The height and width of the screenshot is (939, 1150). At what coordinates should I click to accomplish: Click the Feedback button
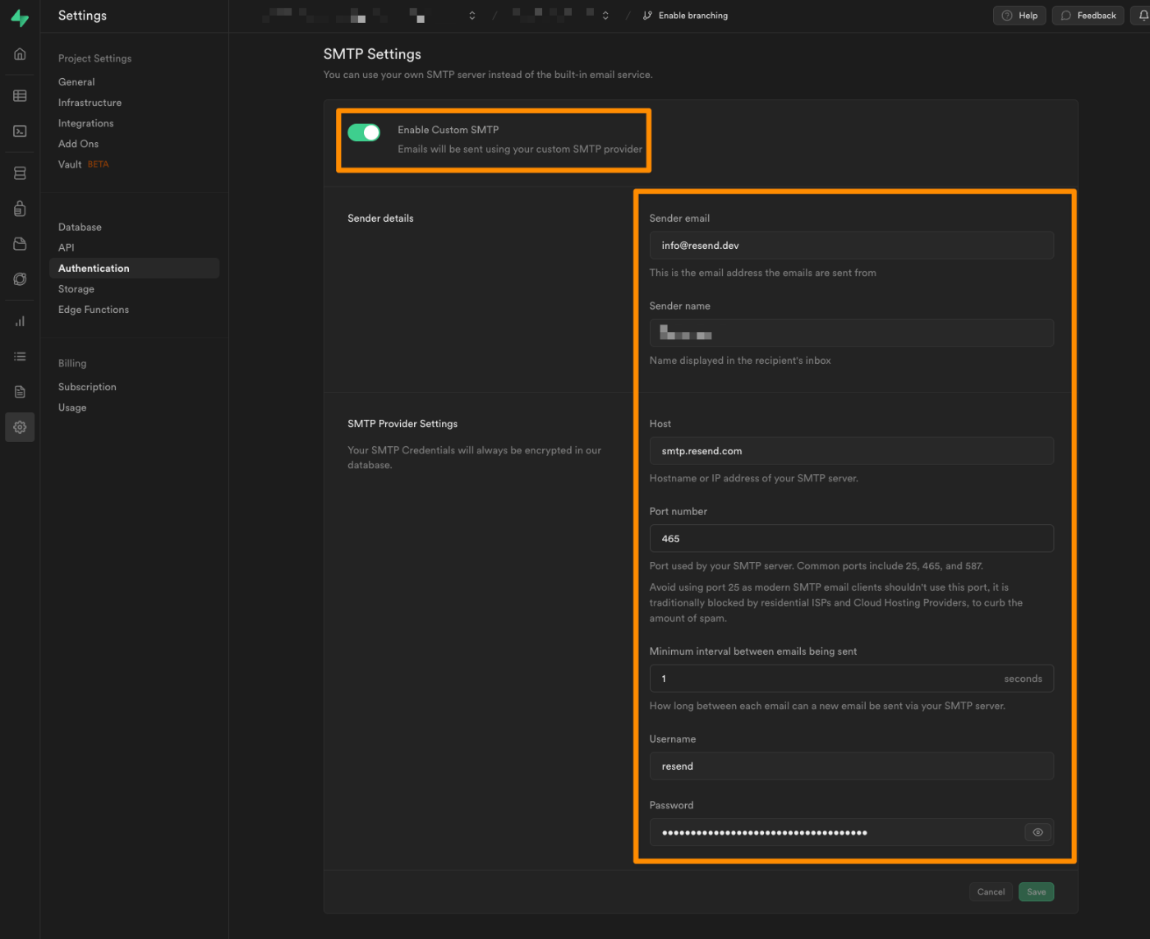1088,16
